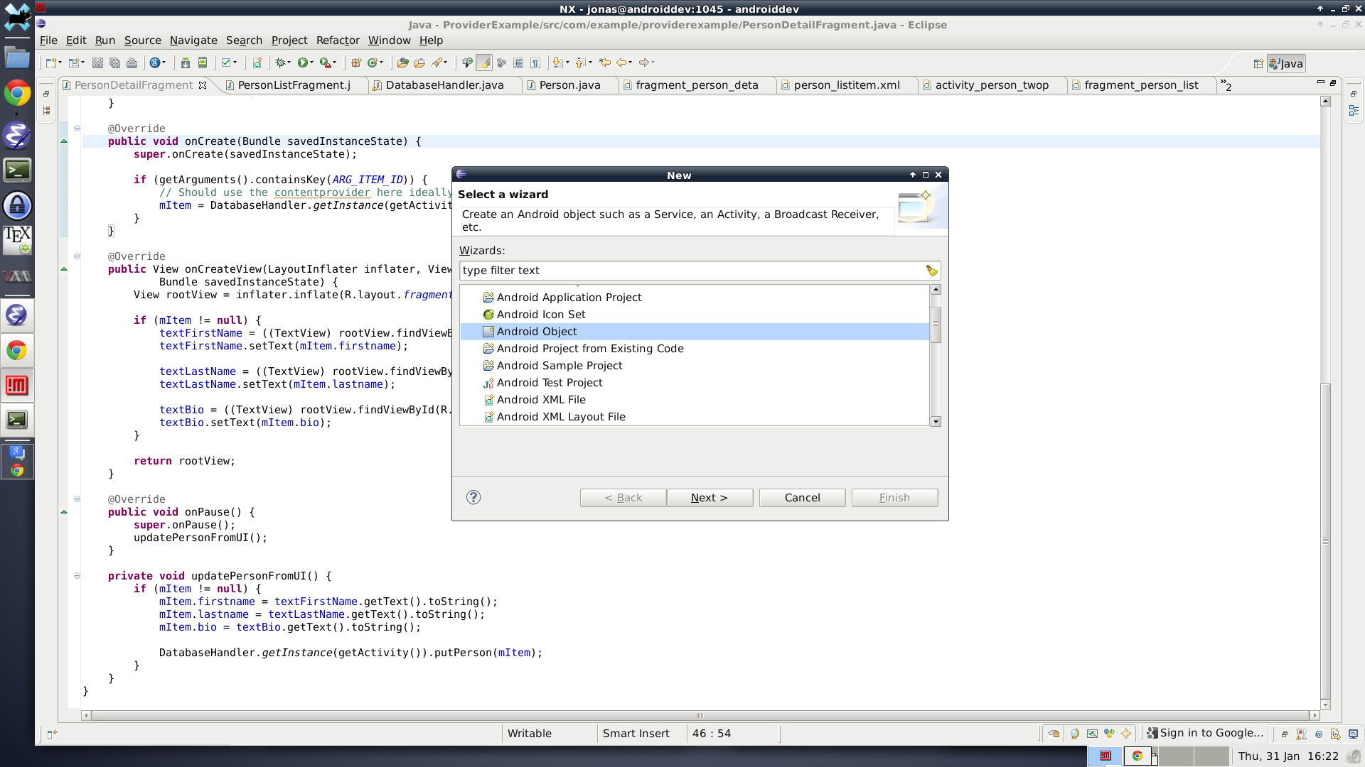This screenshot has width=1365, height=767.
Task: Collapse the onCreate method with its fold marker
Action: (x=77, y=129)
